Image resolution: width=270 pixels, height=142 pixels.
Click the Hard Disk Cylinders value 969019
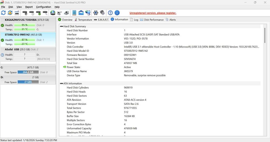click(x=128, y=88)
